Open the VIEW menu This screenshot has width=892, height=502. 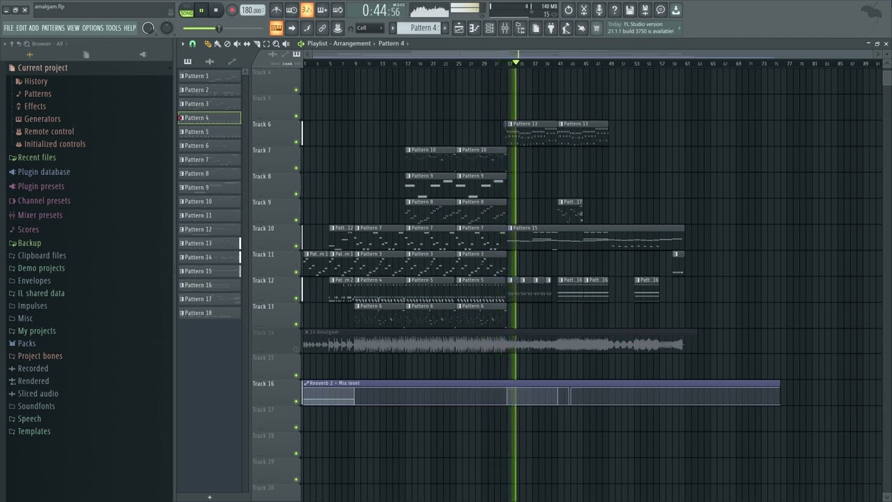(x=73, y=28)
